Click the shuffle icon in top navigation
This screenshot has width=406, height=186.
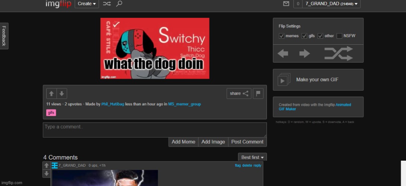point(107,4)
